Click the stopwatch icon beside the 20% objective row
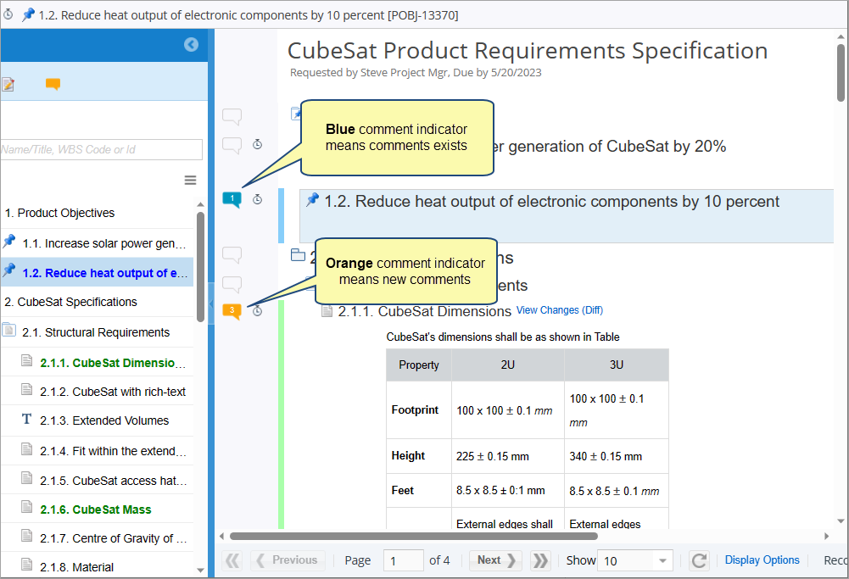This screenshot has width=849, height=579. (258, 144)
